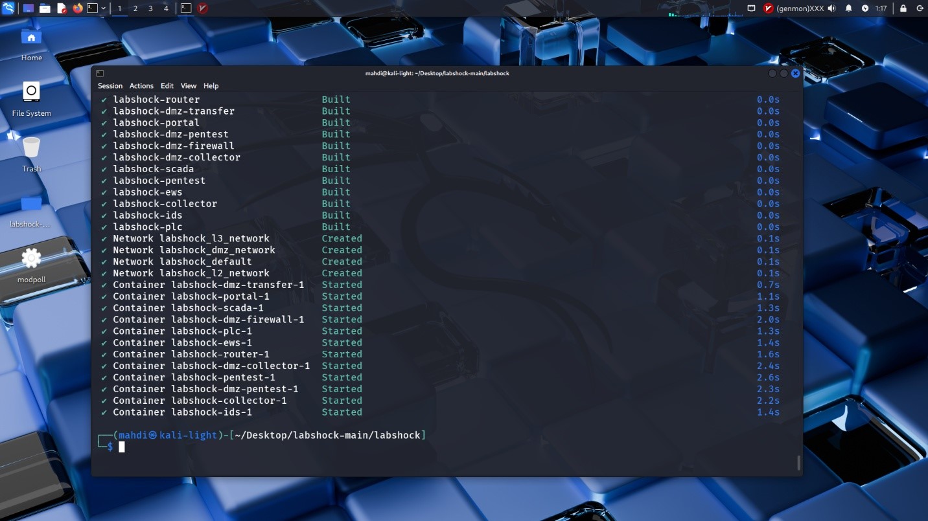Open the Actions menu in terminal
This screenshot has width=928, height=521.
(x=141, y=85)
